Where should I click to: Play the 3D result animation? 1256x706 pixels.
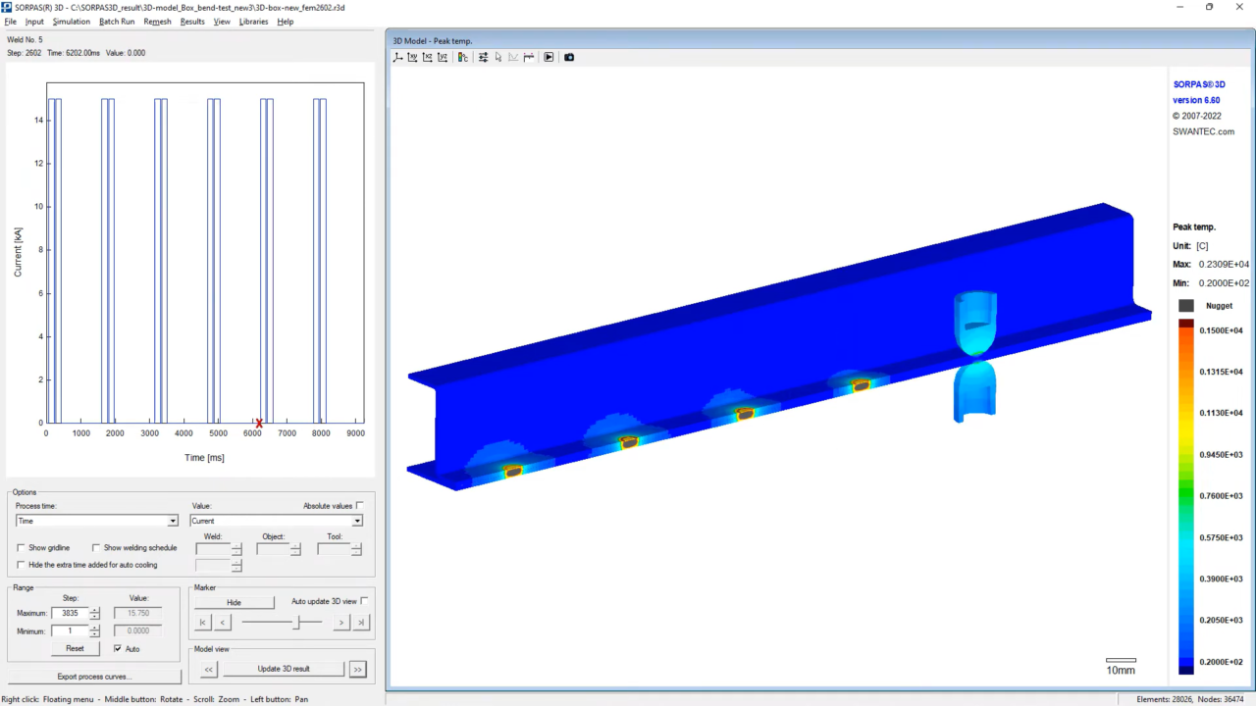pyautogui.click(x=549, y=57)
